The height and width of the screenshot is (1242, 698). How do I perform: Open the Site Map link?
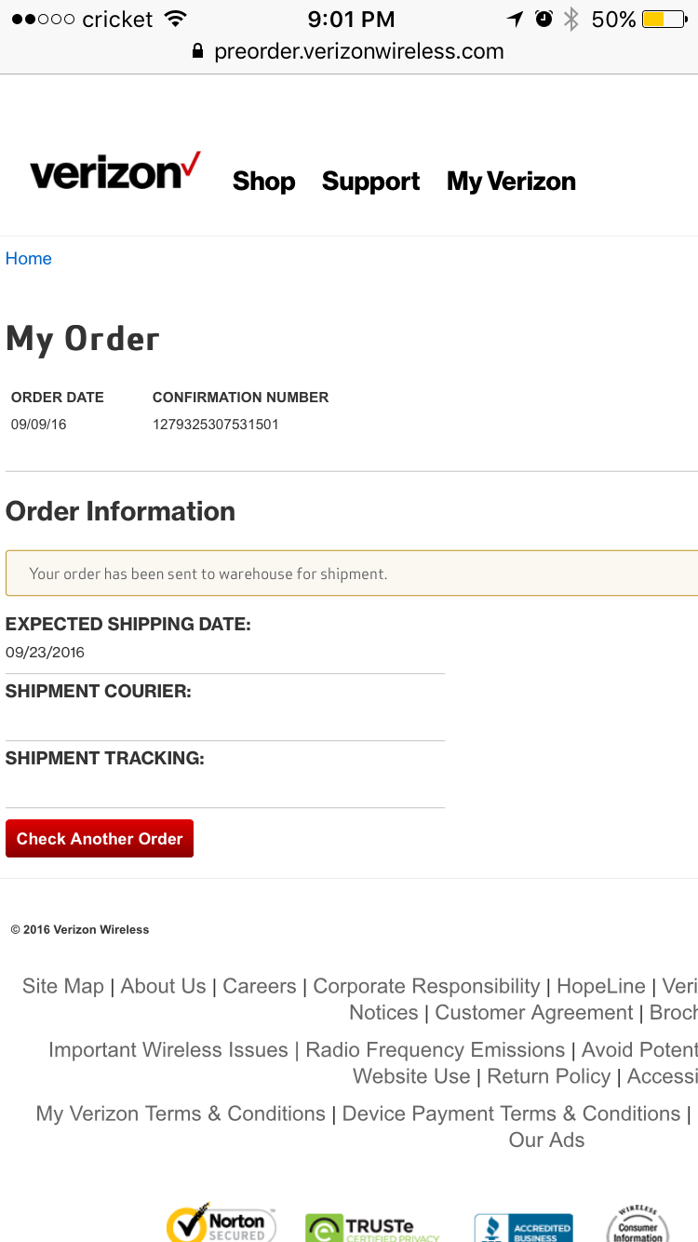pos(63,986)
